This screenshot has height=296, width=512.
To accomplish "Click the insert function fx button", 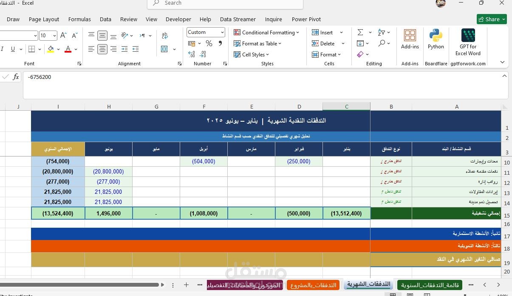I will [x=16, y=77].
